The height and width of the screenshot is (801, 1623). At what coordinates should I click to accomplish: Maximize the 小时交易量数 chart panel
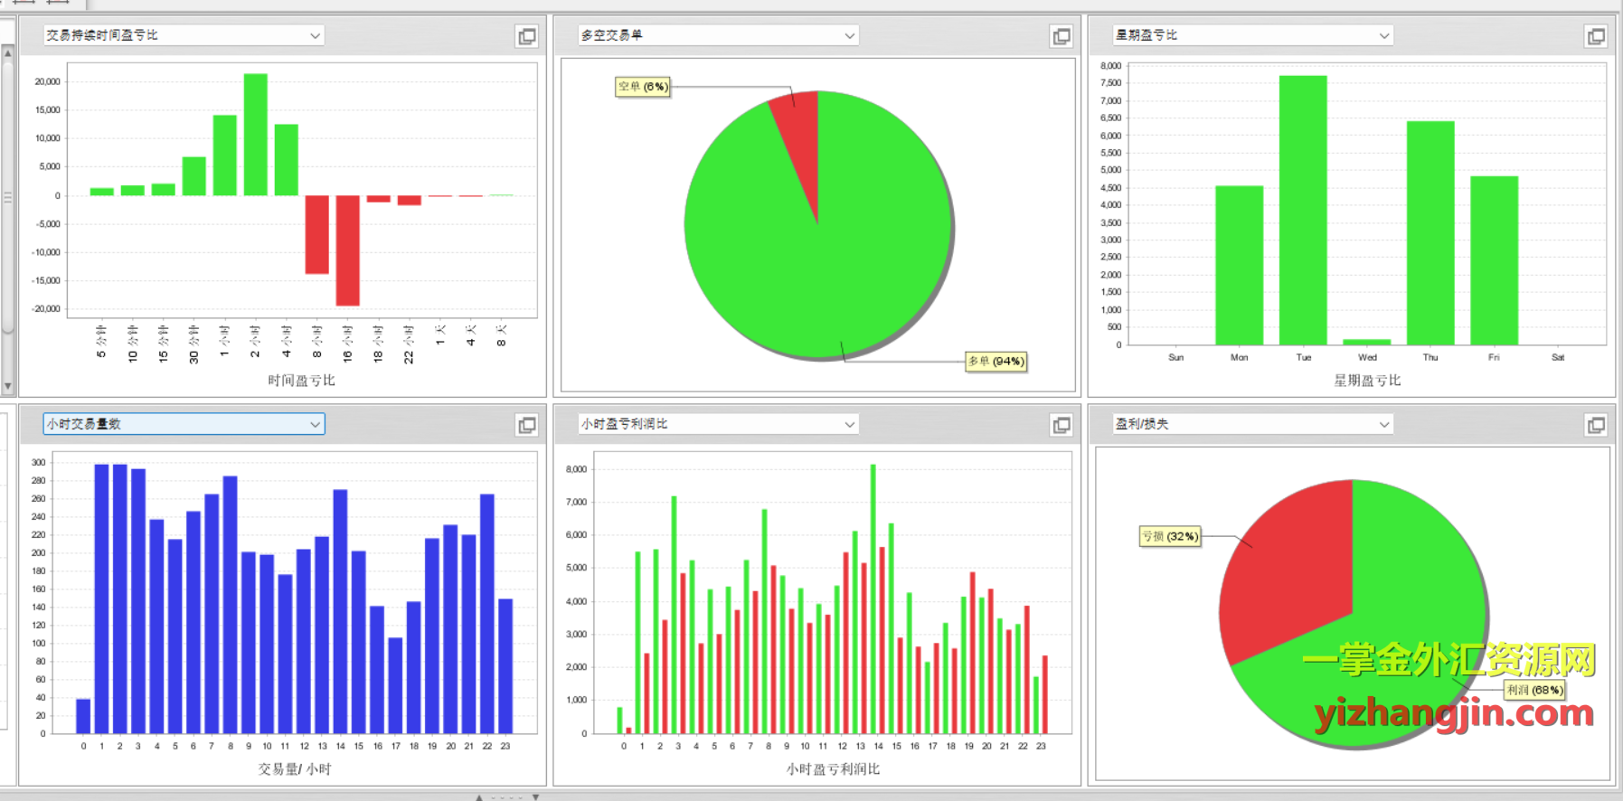(x=526, y=425)
